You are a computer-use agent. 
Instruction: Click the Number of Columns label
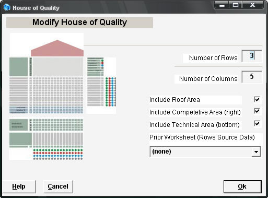[x=208, y=79]
